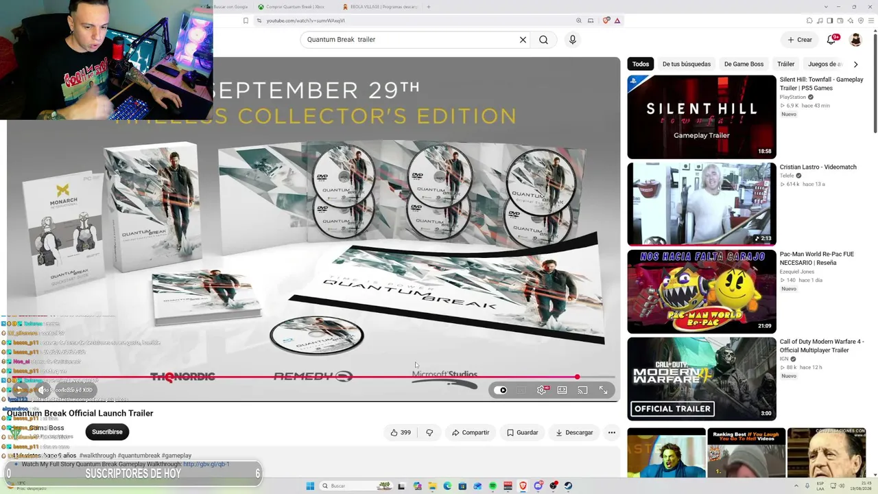Clear the YouTube search box text
Image resolution: width=878 pixels, height=494 pixels.
coord(523,40)
